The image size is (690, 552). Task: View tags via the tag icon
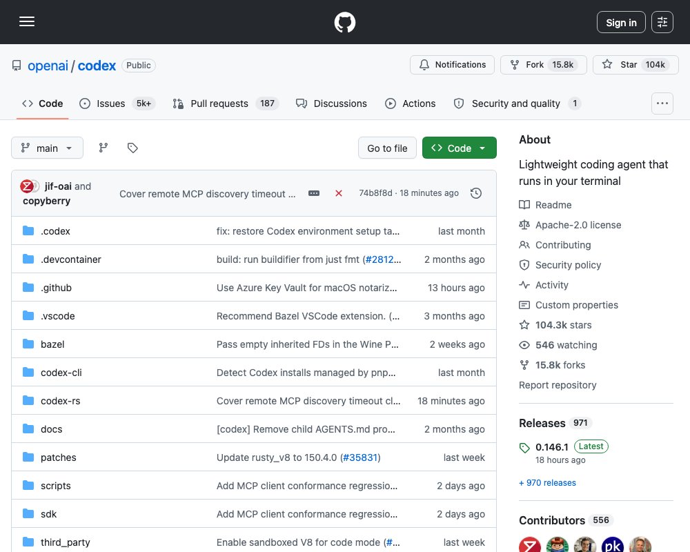click(132, 148)
